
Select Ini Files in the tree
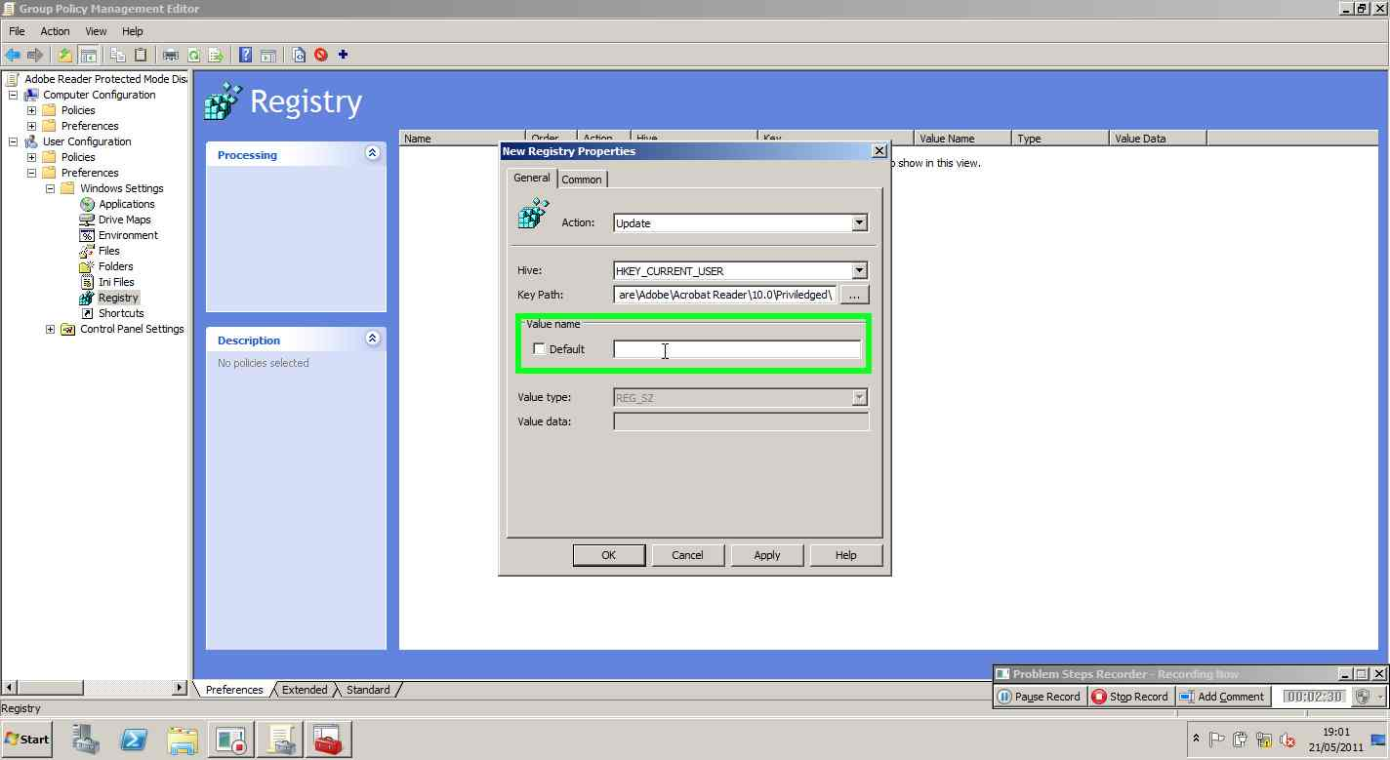[x=116, y=282]
